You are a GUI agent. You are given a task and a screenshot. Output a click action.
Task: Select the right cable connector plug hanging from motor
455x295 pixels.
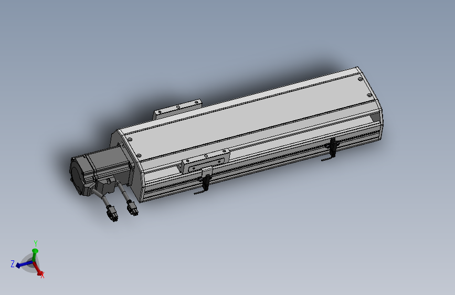pyautogui.click(x=132, y=208)
